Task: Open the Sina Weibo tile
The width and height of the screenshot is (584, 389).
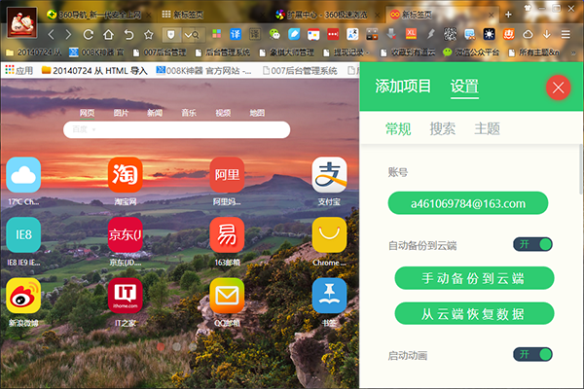Action: pyautogui.click(x=23, y=296)
